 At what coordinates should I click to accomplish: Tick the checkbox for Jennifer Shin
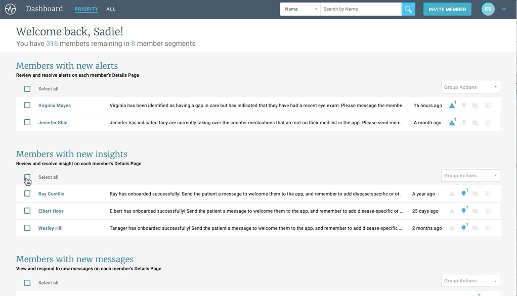pos(27,122)
